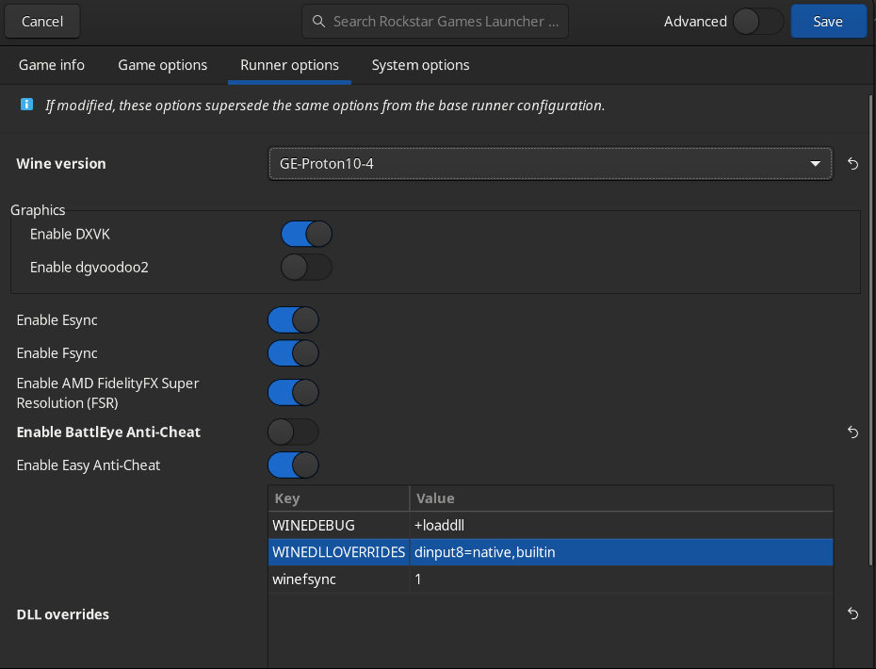This screenshot has width=876, height=669.
Task: Disable Easy Anti-Cheat switch
Action: point(293,465)
